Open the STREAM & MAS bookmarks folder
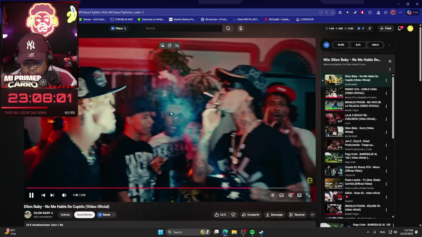This screenshot has width=422, height=237. [x=122, y=19]
